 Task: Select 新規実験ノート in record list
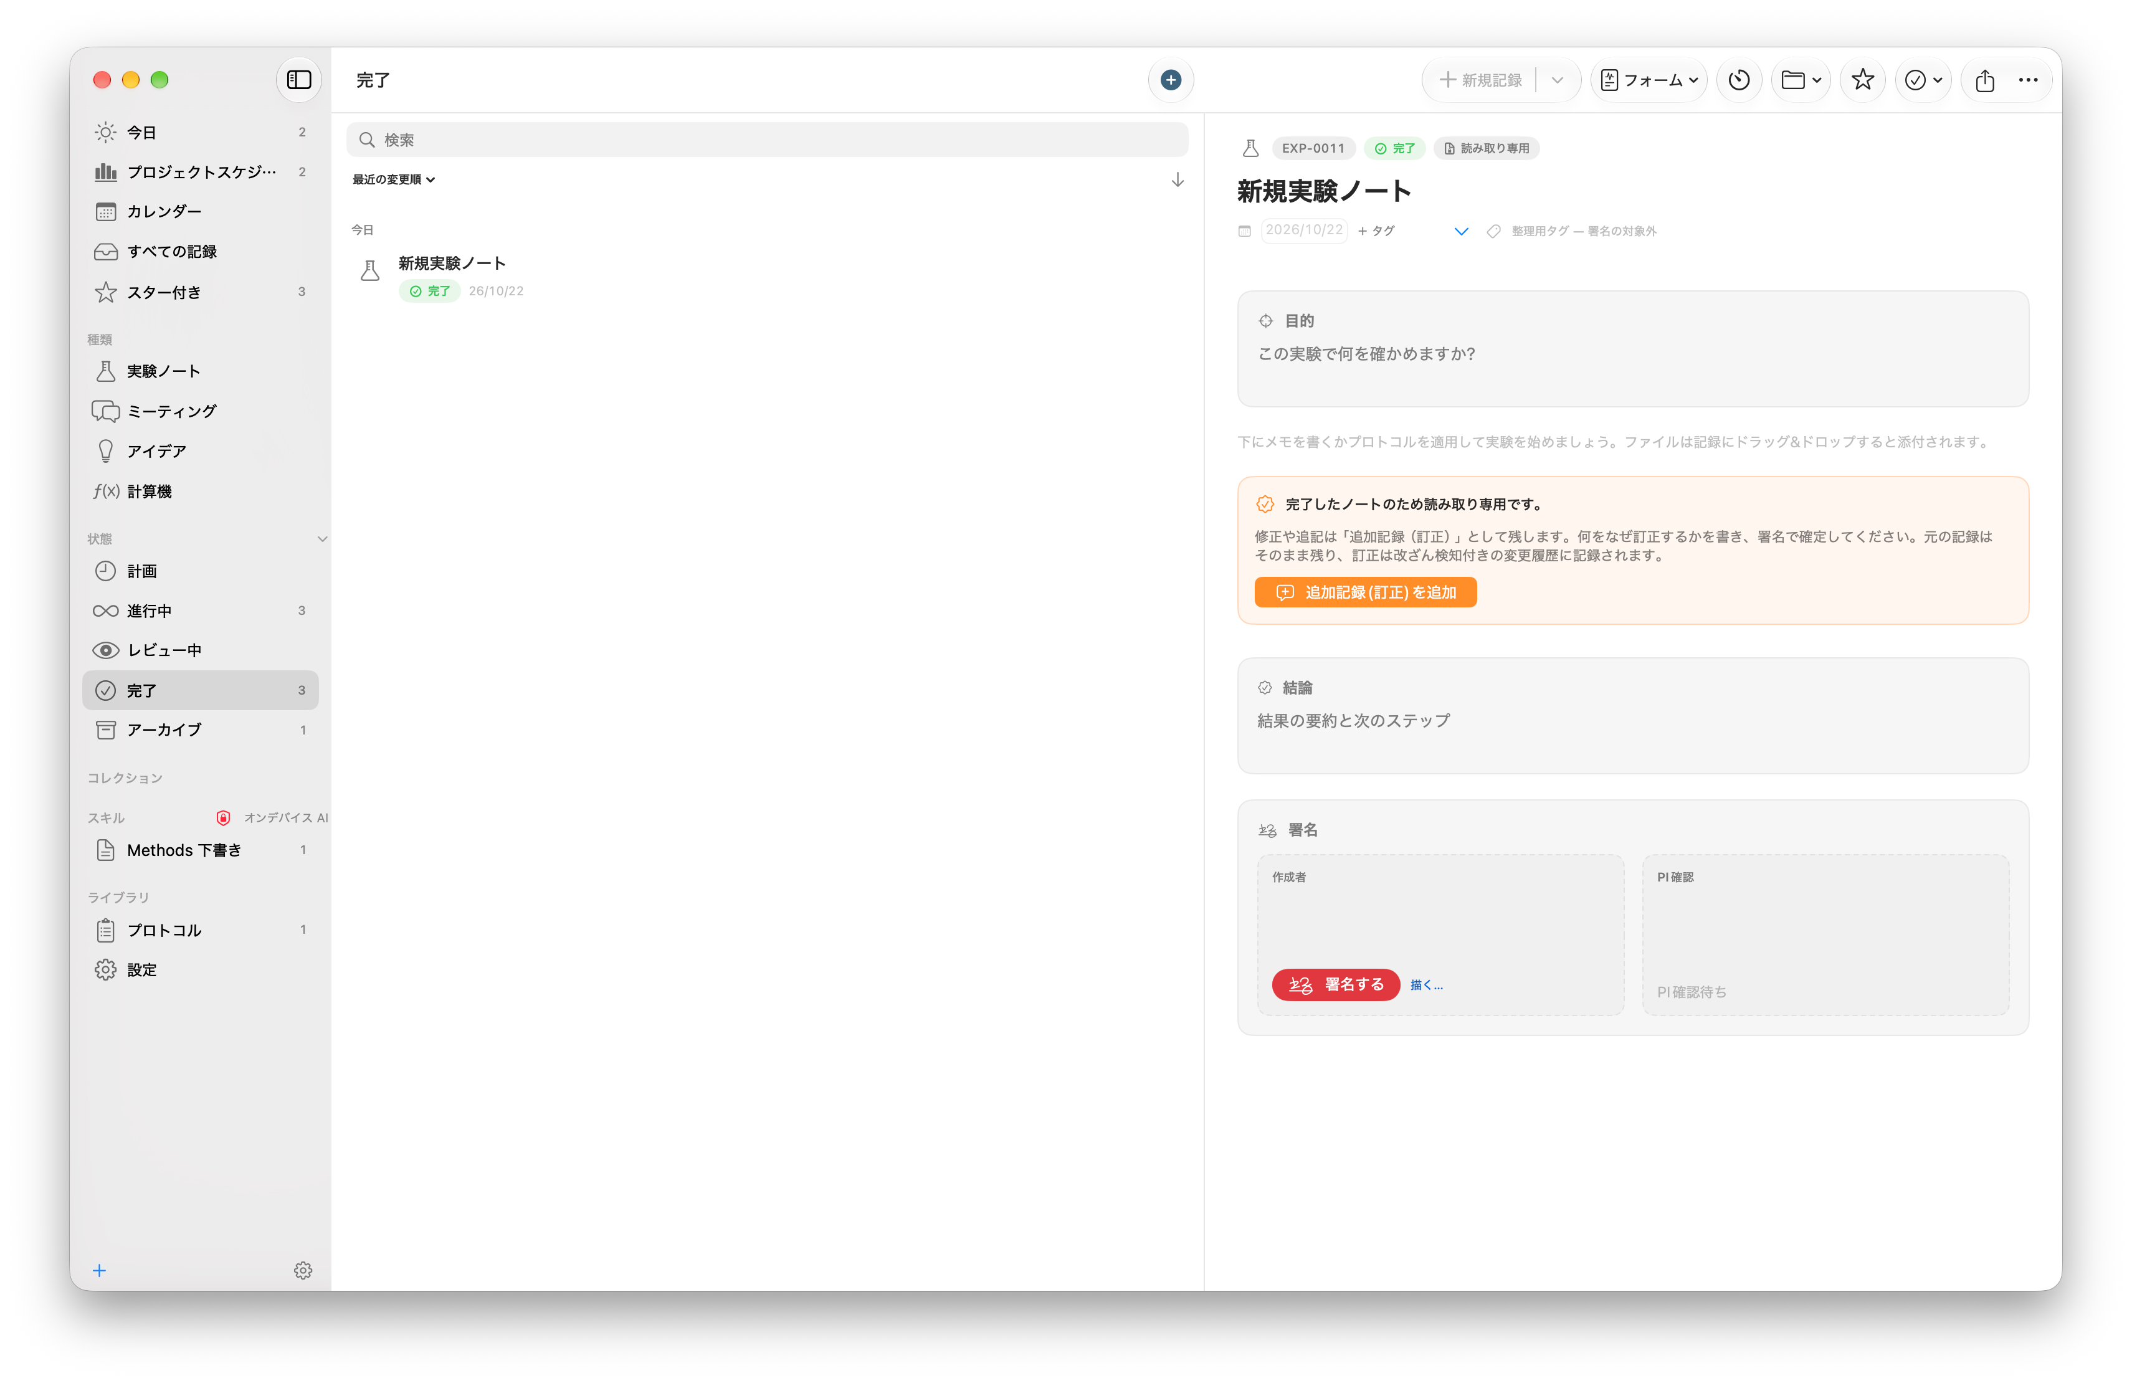click(x=767, y=277)
